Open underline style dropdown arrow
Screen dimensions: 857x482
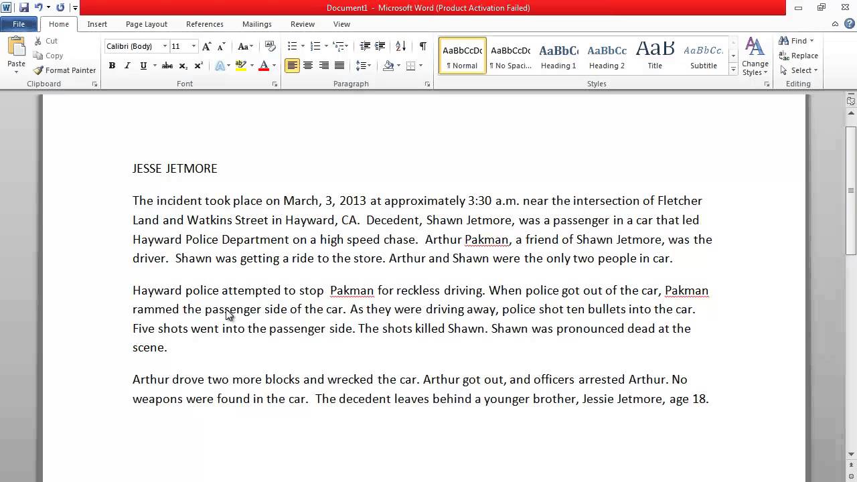click(x=155, y=66)
